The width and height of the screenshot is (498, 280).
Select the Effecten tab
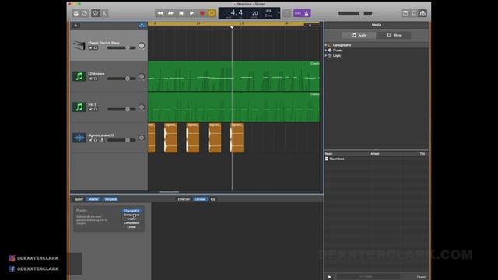coord(184,199)
